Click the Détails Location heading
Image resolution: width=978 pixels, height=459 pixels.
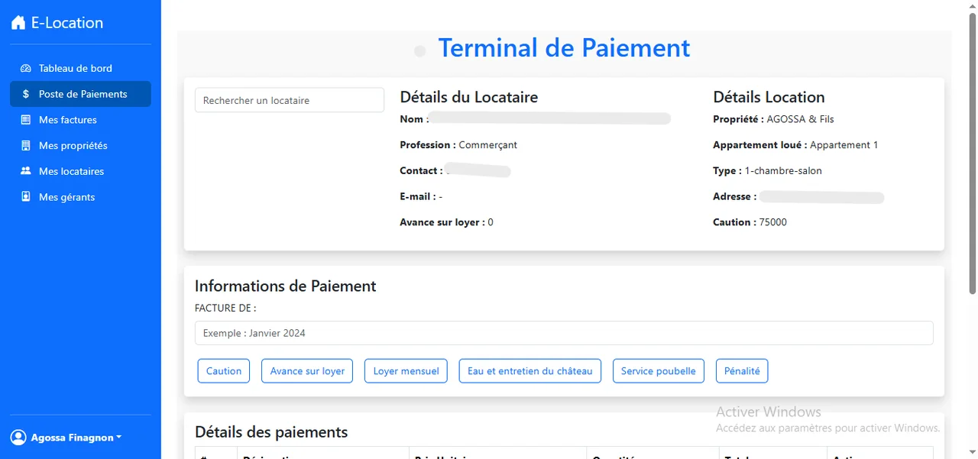pos(769,97)
